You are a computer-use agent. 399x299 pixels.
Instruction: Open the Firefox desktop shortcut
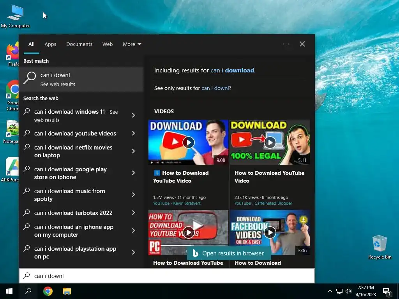(x=13, y=55)
